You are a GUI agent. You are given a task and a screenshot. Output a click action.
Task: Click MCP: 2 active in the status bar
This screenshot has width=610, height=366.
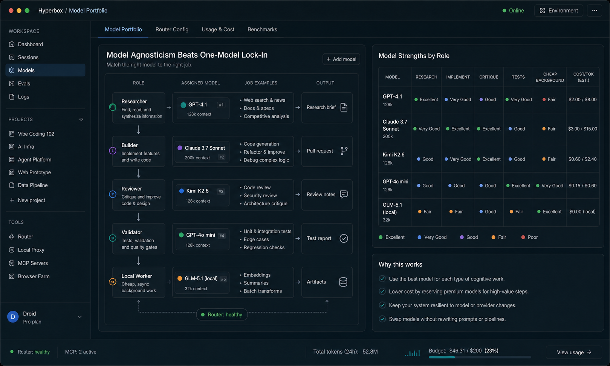[x=81, y=352]
